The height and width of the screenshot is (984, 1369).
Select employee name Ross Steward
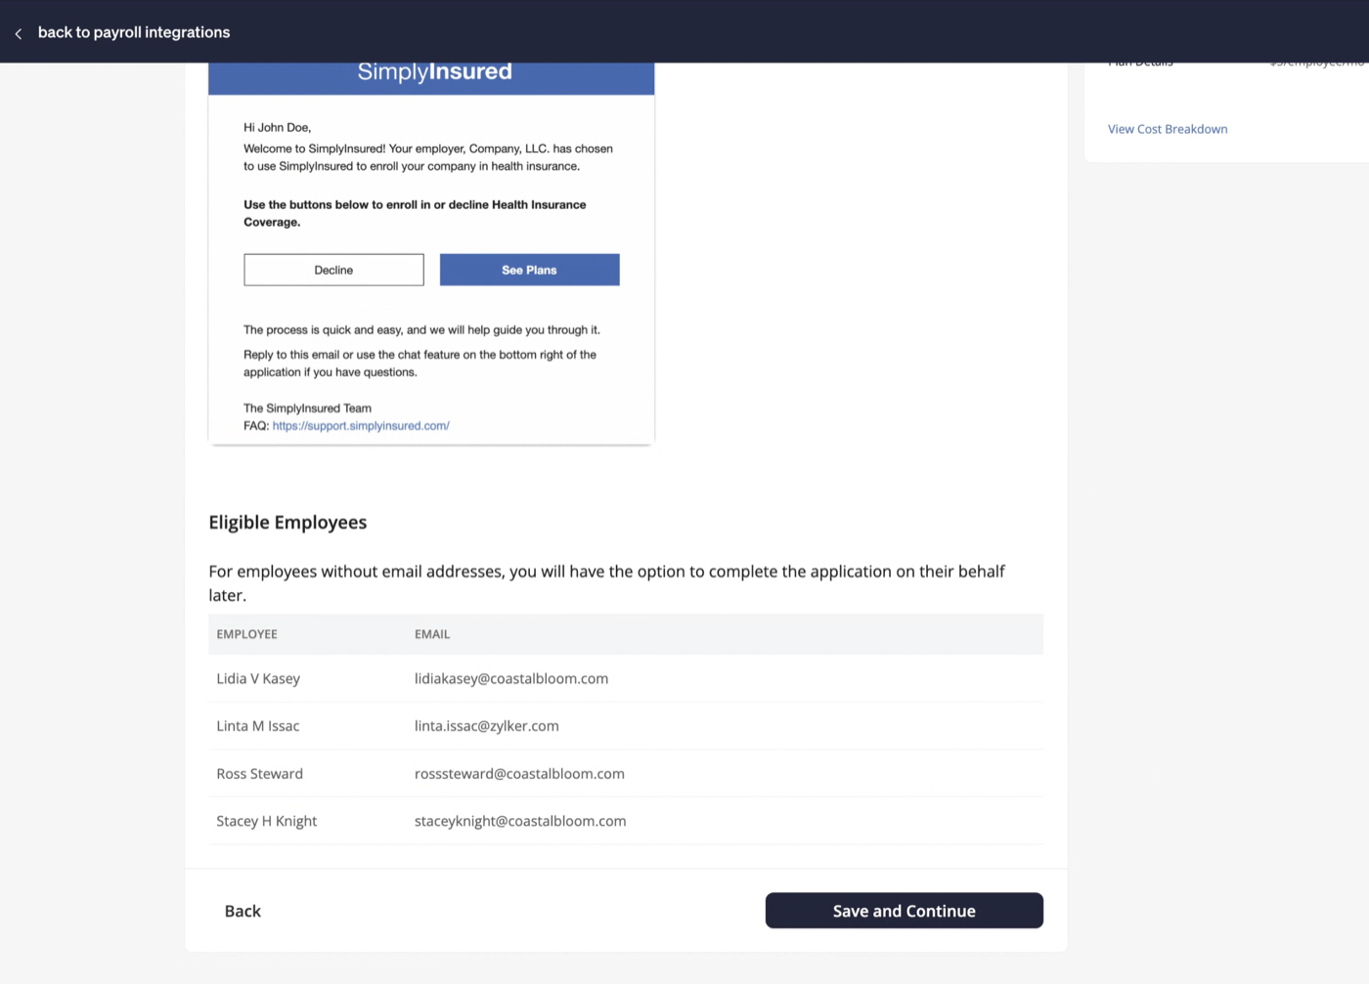pos(259,774)
